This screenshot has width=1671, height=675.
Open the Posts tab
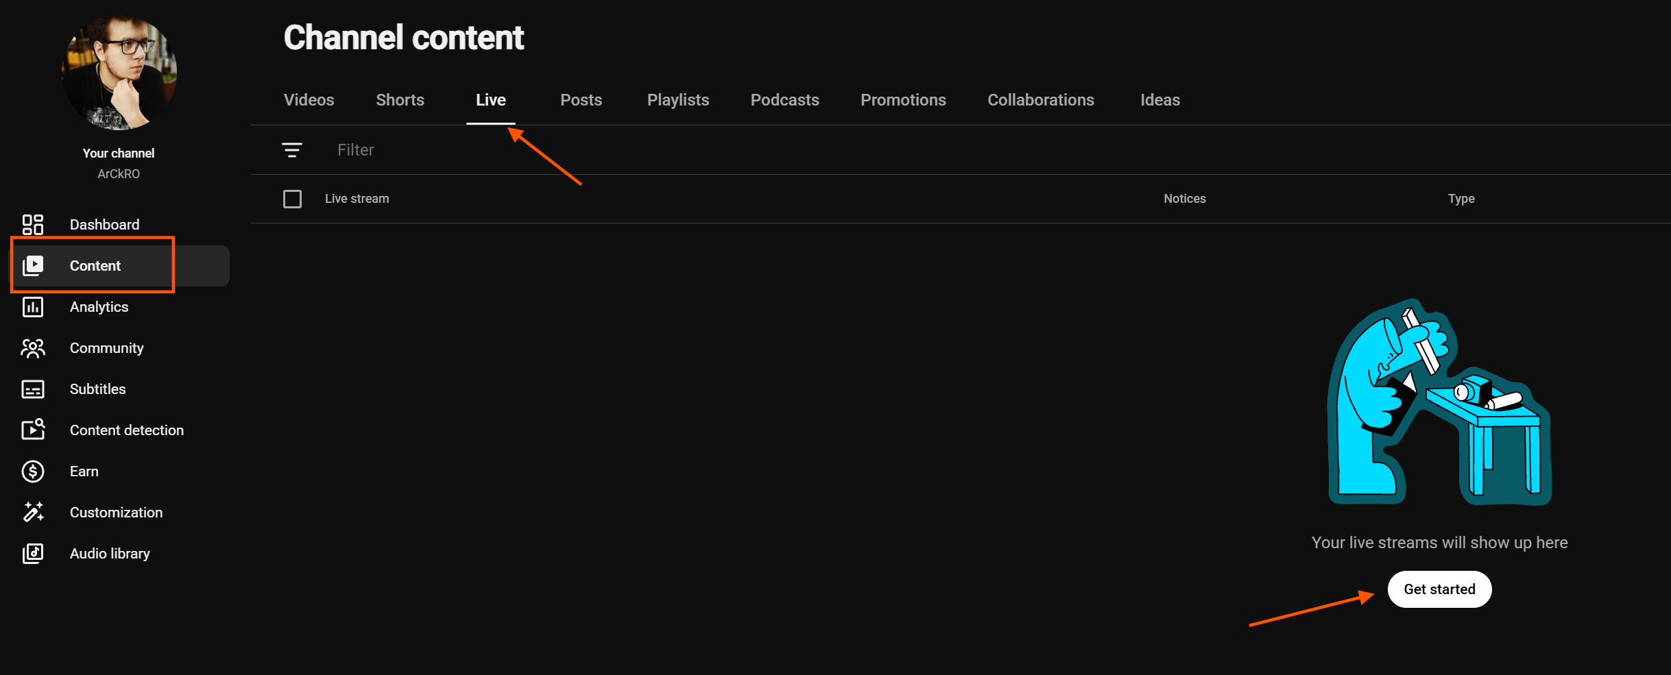(581, 100)
